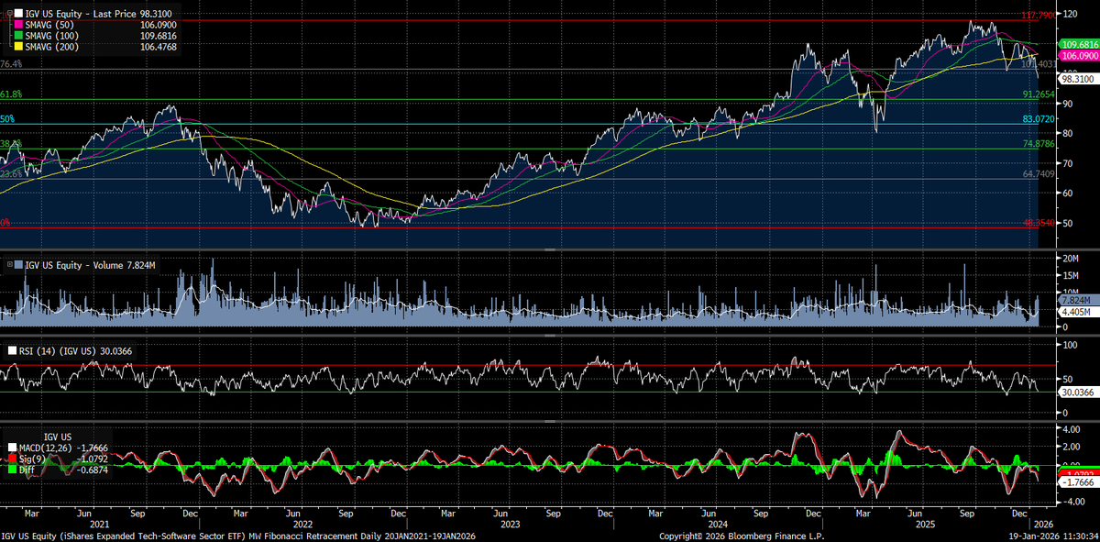Click the blue Volume legend swatch
Image resolution: width=1100 pixels, height=542 pixels.
point(18,265)
